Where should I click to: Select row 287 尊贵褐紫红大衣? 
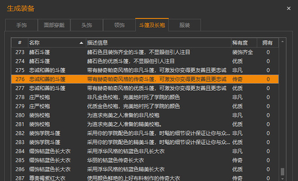145,178
